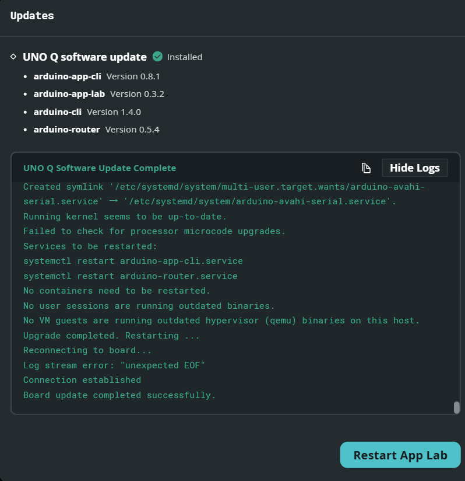
Task: Click the Board update completed successfully log line
Action: click(119, 395)
